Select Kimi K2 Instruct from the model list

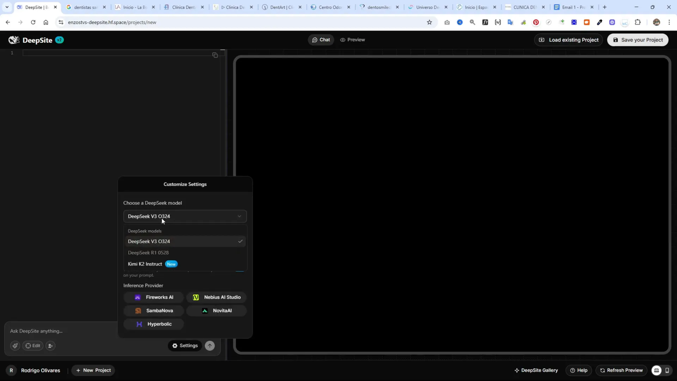click(145, 264)
